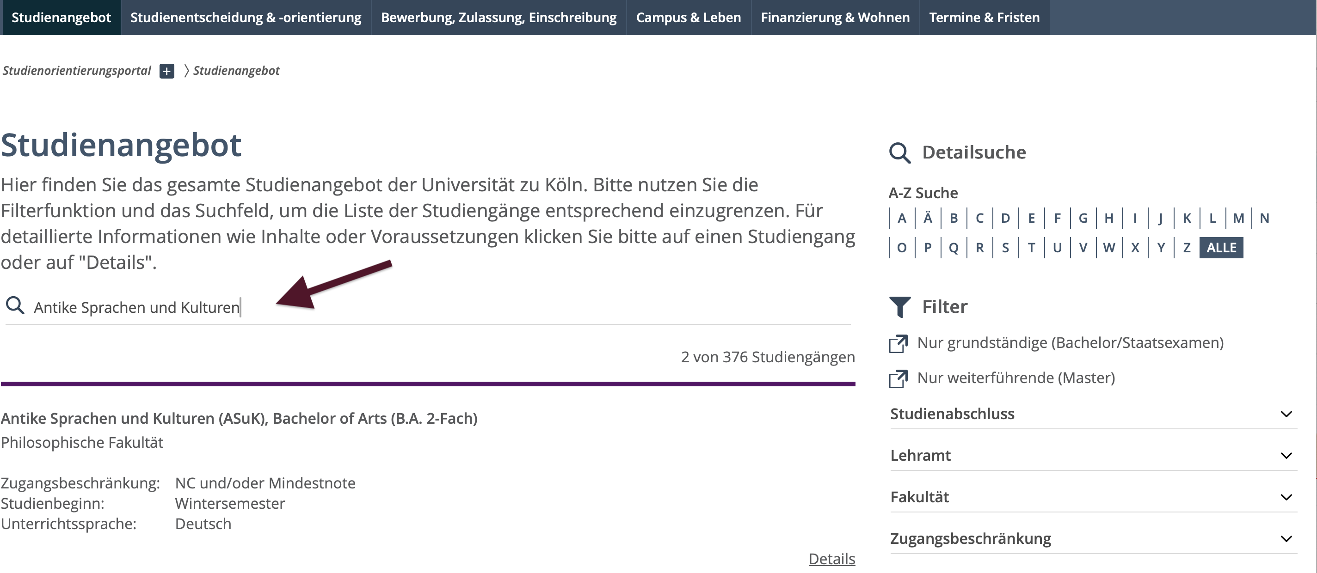The height and width of the screenshot is (573, 1317).
Task: Open the Termine & Fristen menu
Action: [x=984, y=18]
